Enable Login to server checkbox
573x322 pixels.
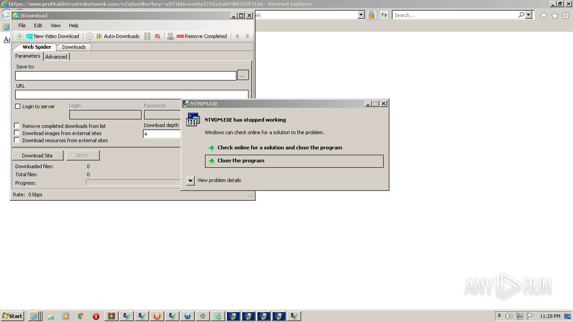[x=18, y=106]
